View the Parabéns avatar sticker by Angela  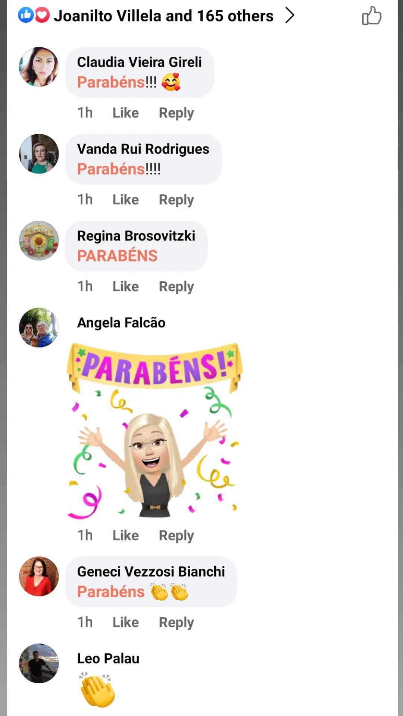154,431
